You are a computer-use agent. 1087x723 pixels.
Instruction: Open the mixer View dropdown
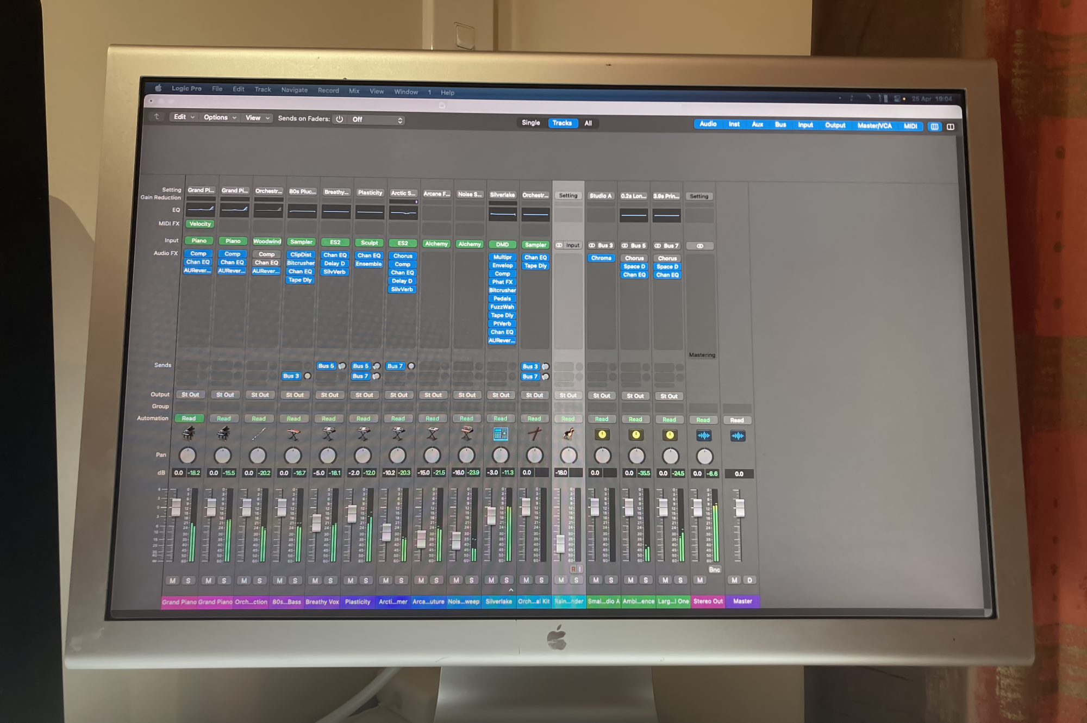pos(257,118)
